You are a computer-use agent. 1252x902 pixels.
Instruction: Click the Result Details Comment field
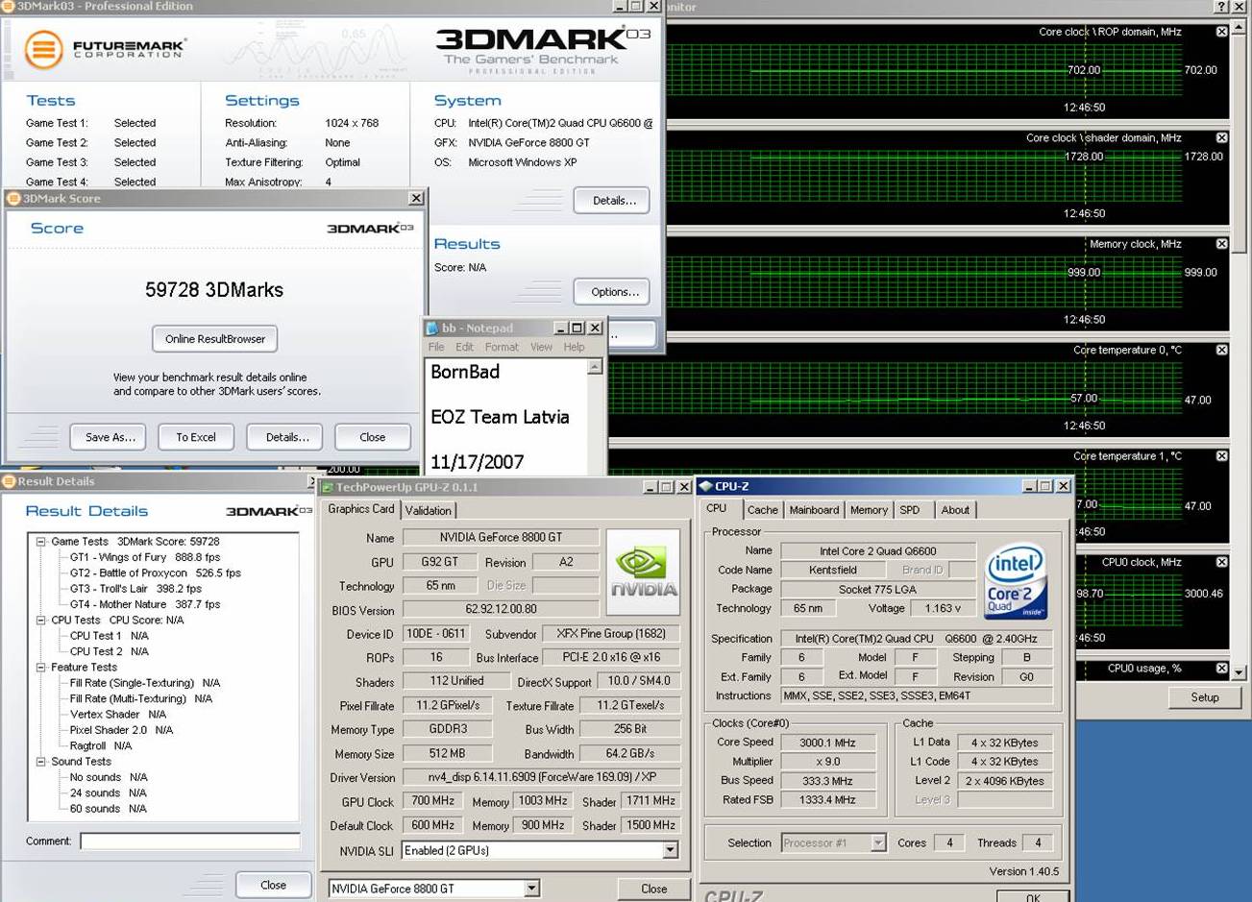190,841
